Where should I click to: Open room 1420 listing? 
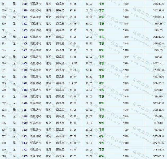point(25,130)
